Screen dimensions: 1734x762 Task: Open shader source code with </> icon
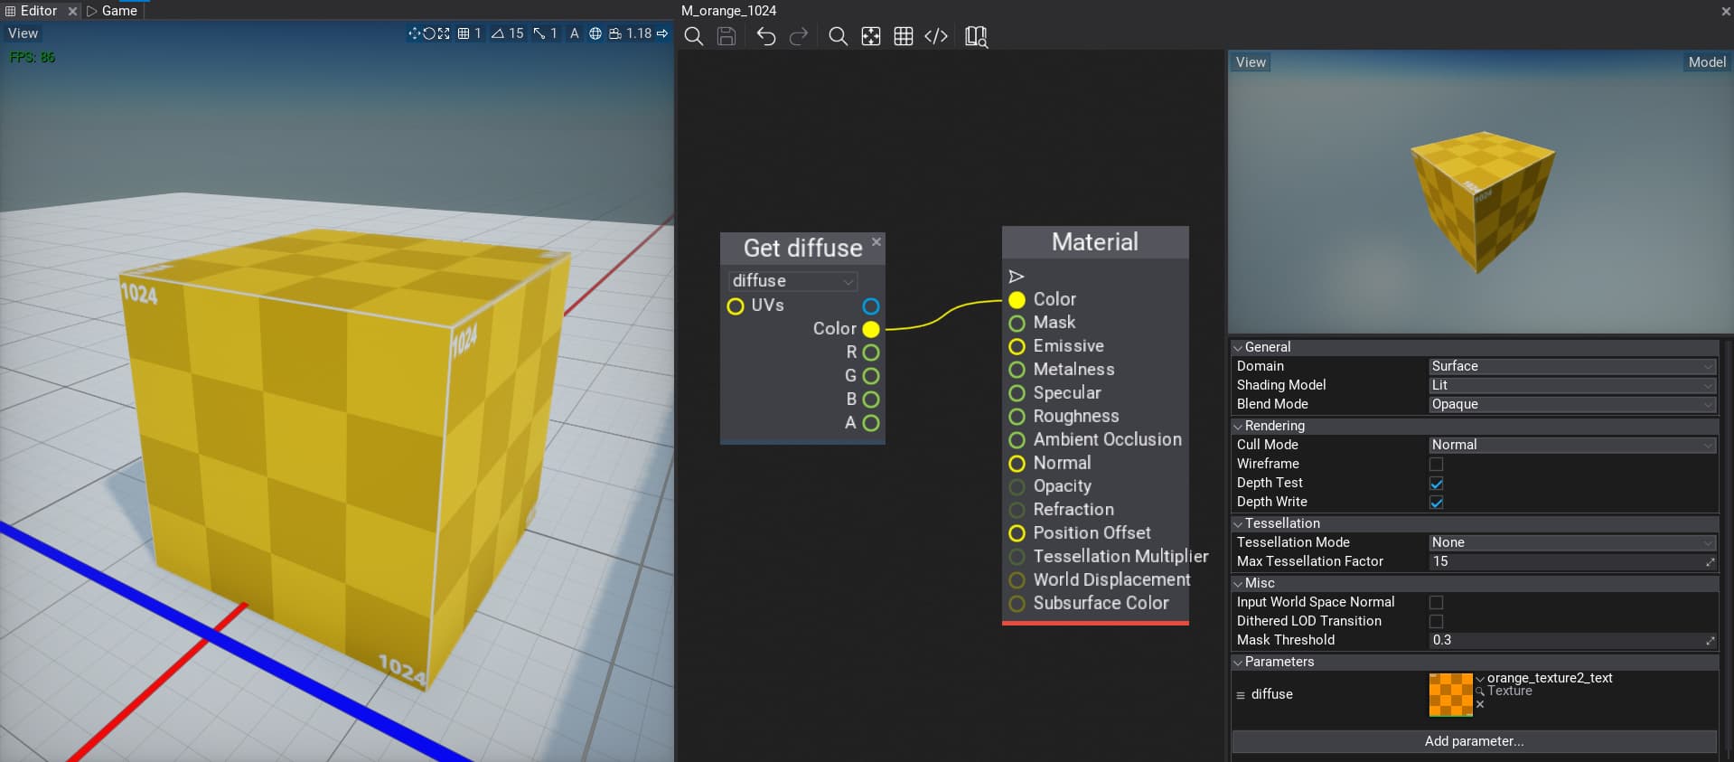point(936,36)
